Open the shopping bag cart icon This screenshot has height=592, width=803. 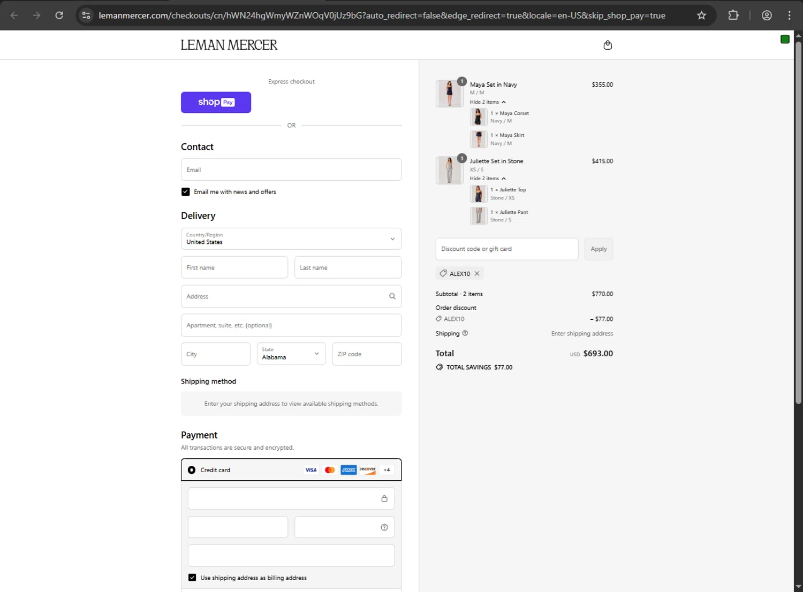608,45
